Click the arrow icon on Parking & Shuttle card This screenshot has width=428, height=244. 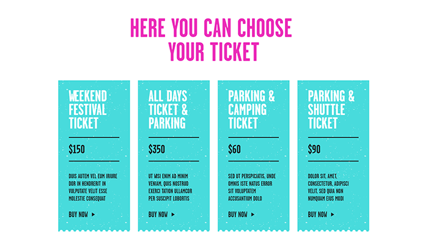(x=333, y=215)
